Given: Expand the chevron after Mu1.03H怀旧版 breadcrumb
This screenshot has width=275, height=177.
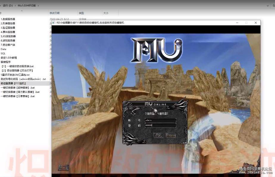Looking at the screenshot, I should point(38,6).
